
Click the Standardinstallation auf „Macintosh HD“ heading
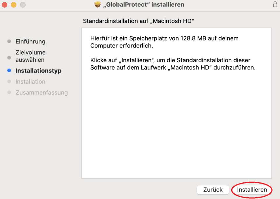pos(139,21)
